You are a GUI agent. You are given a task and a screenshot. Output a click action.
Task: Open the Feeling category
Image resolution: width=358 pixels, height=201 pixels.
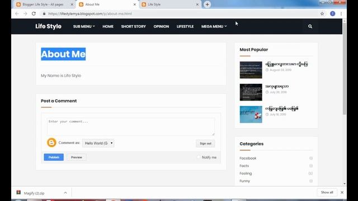246,173
